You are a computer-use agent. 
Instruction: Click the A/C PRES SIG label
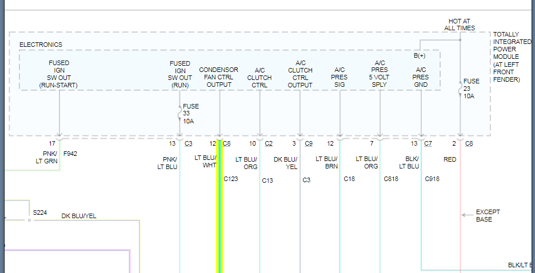(339, 77)
